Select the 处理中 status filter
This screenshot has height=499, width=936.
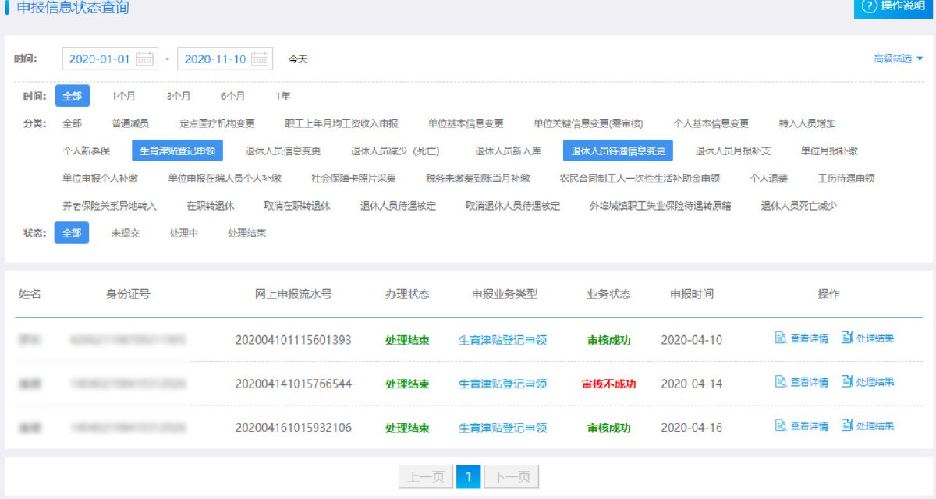click(184, 233)
